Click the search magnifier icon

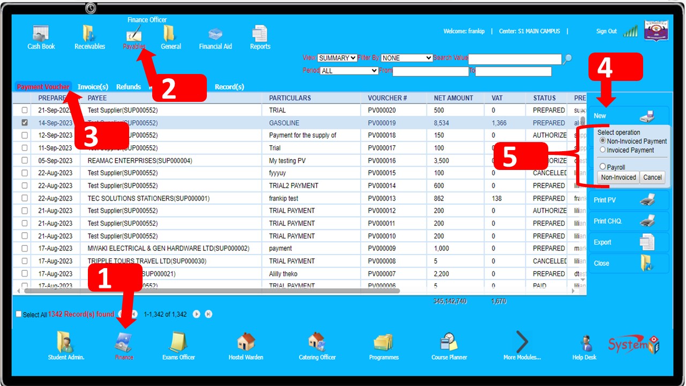point(567,59)
